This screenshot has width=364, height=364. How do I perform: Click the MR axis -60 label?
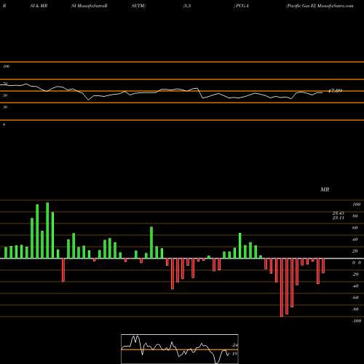(x=355, y=298)
